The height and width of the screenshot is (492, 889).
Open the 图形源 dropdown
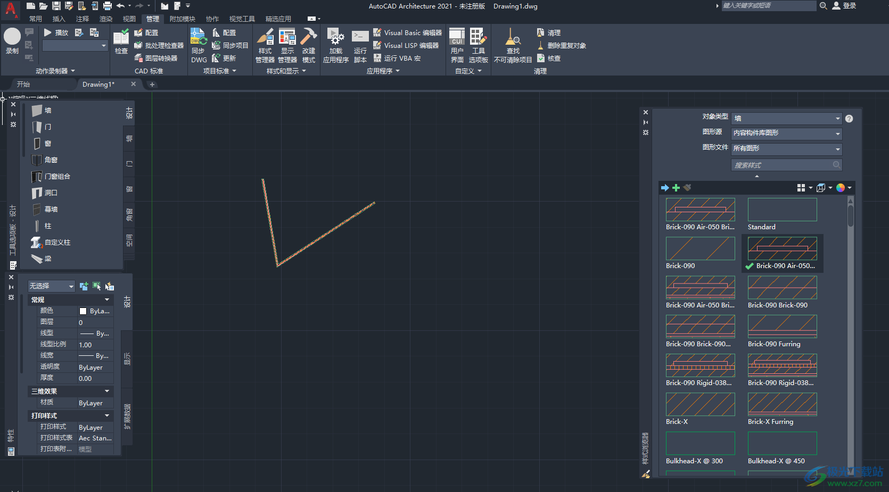tap(787, 133)
